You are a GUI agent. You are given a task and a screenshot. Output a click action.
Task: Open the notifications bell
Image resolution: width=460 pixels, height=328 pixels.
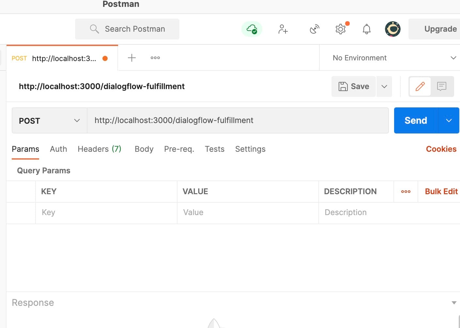[367, 29]
